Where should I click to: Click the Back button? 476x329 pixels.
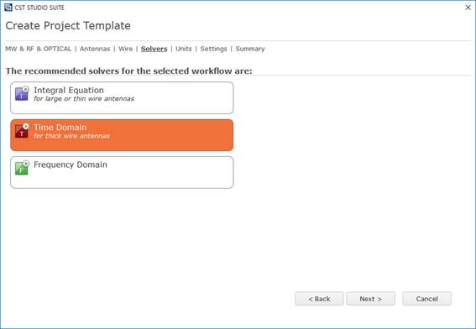[x=319, y=299]
